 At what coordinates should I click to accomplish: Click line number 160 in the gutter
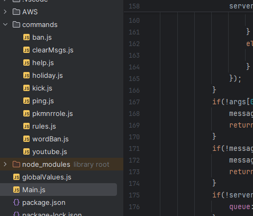tap(134, 21)
